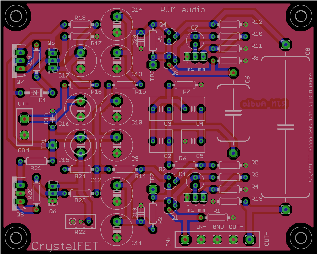
Task: Select the R22 trimmer label
Action: [x=80, y=232]
